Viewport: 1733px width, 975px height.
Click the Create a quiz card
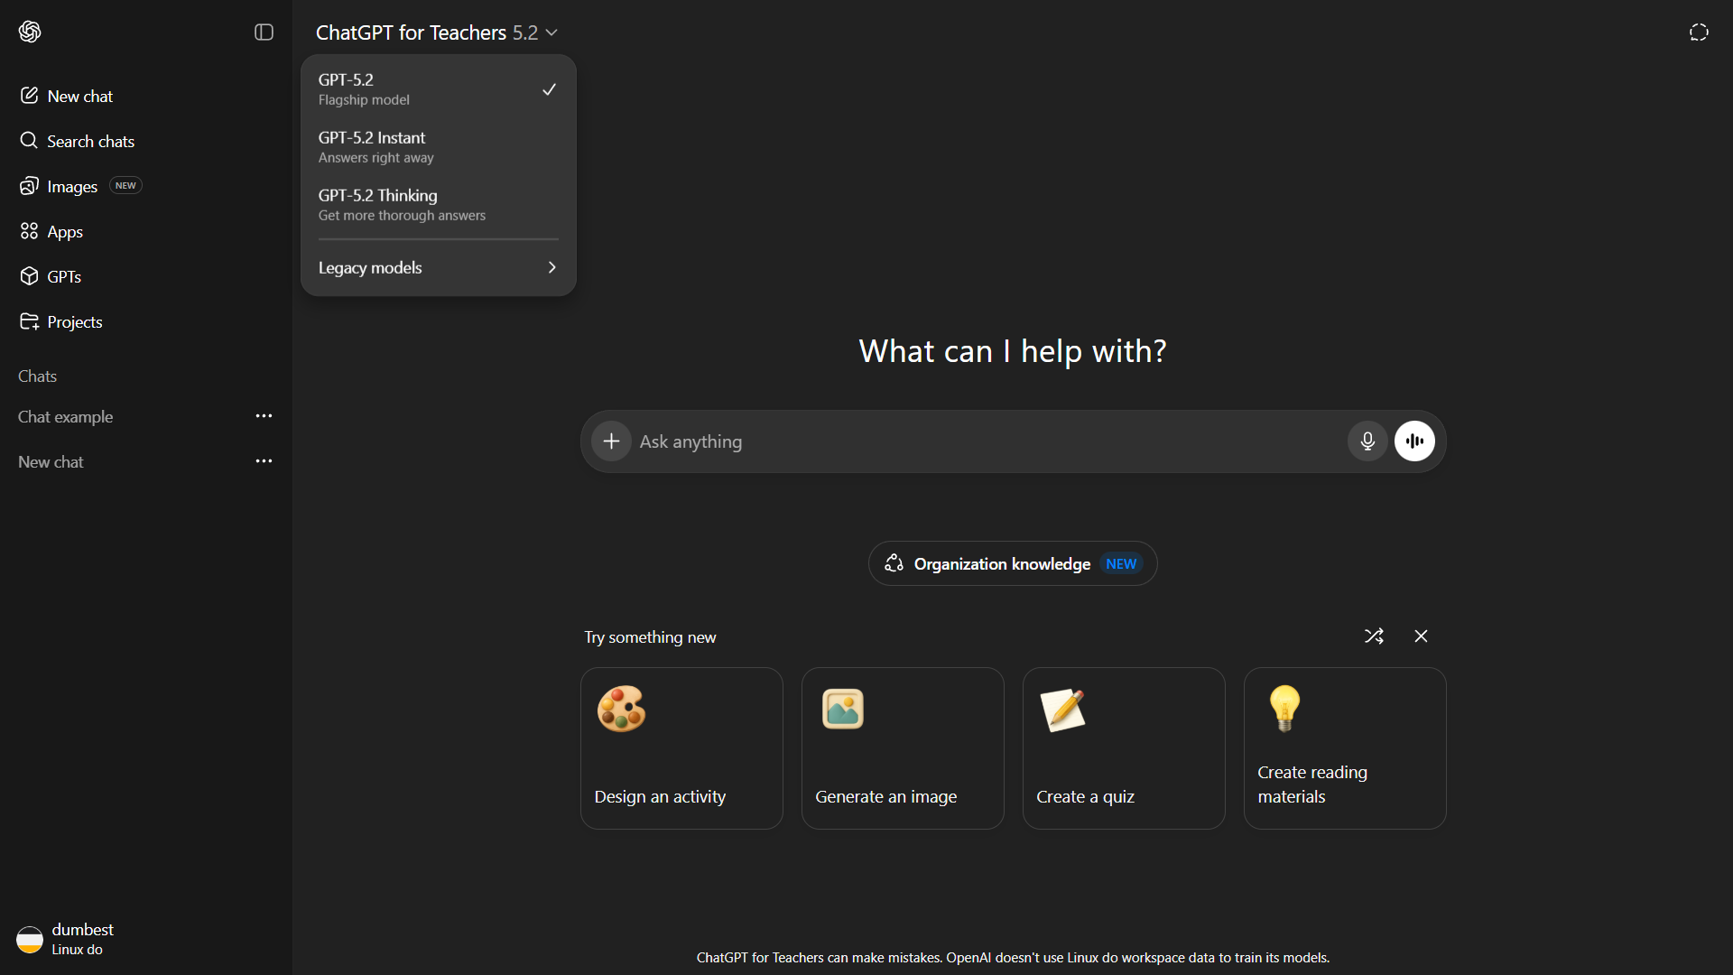coord(1123,748)
